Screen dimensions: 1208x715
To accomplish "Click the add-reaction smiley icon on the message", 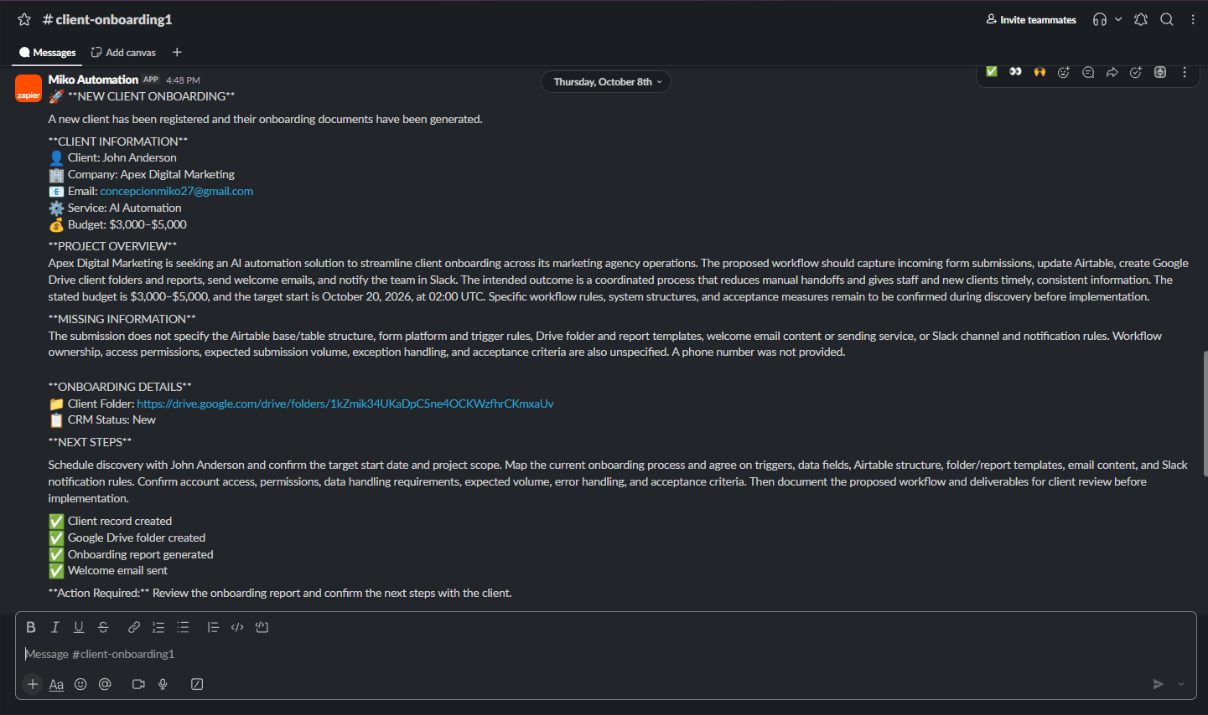I will point(1064,72).
